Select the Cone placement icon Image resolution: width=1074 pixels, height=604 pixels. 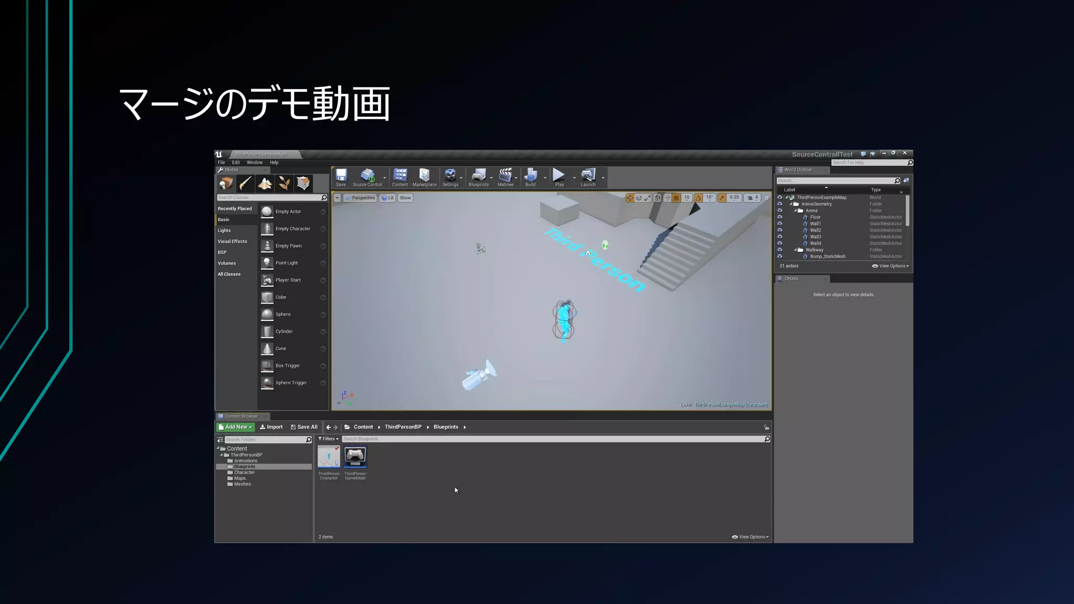(267, 349)
